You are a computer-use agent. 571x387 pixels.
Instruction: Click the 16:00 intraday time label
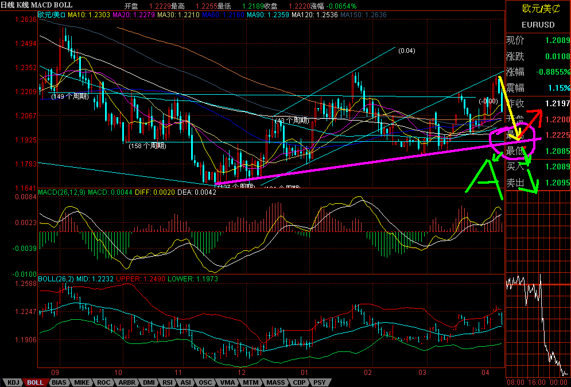(x=538, y=382)
